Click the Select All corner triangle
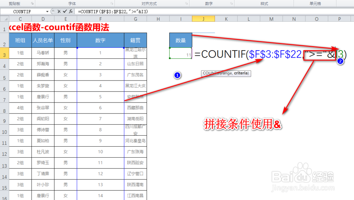 [x=5, y=19]
